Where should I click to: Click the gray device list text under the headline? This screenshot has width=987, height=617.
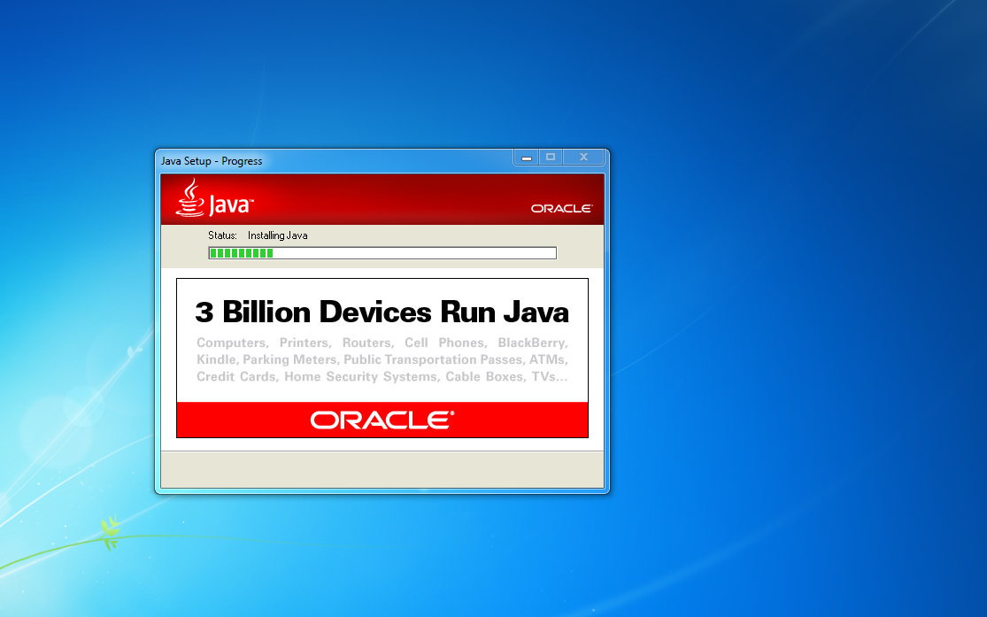click(x=382, y=359)
